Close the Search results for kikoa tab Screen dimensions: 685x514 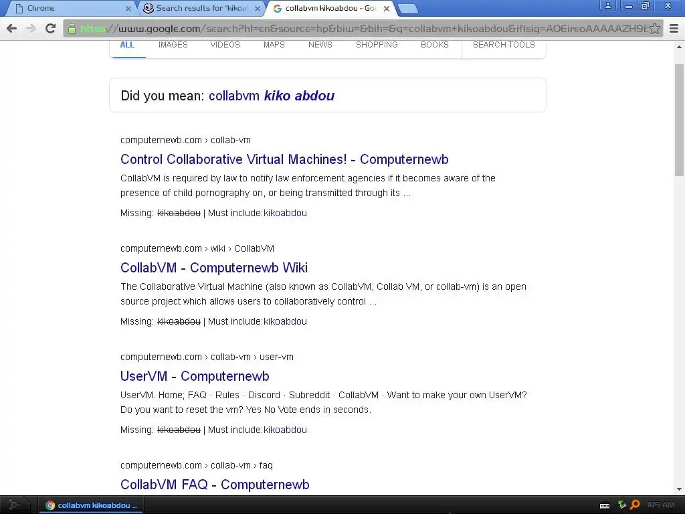coord(258,8)
